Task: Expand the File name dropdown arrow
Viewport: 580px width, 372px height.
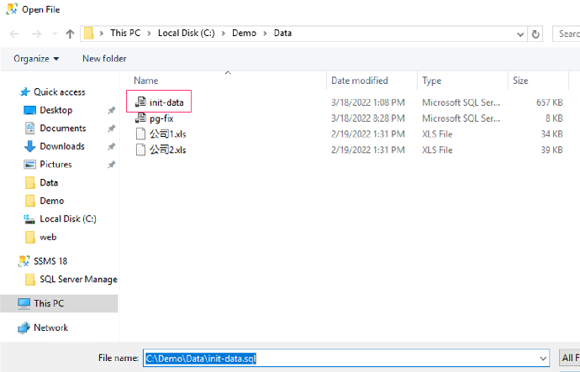Action: [x=544, y=358]
